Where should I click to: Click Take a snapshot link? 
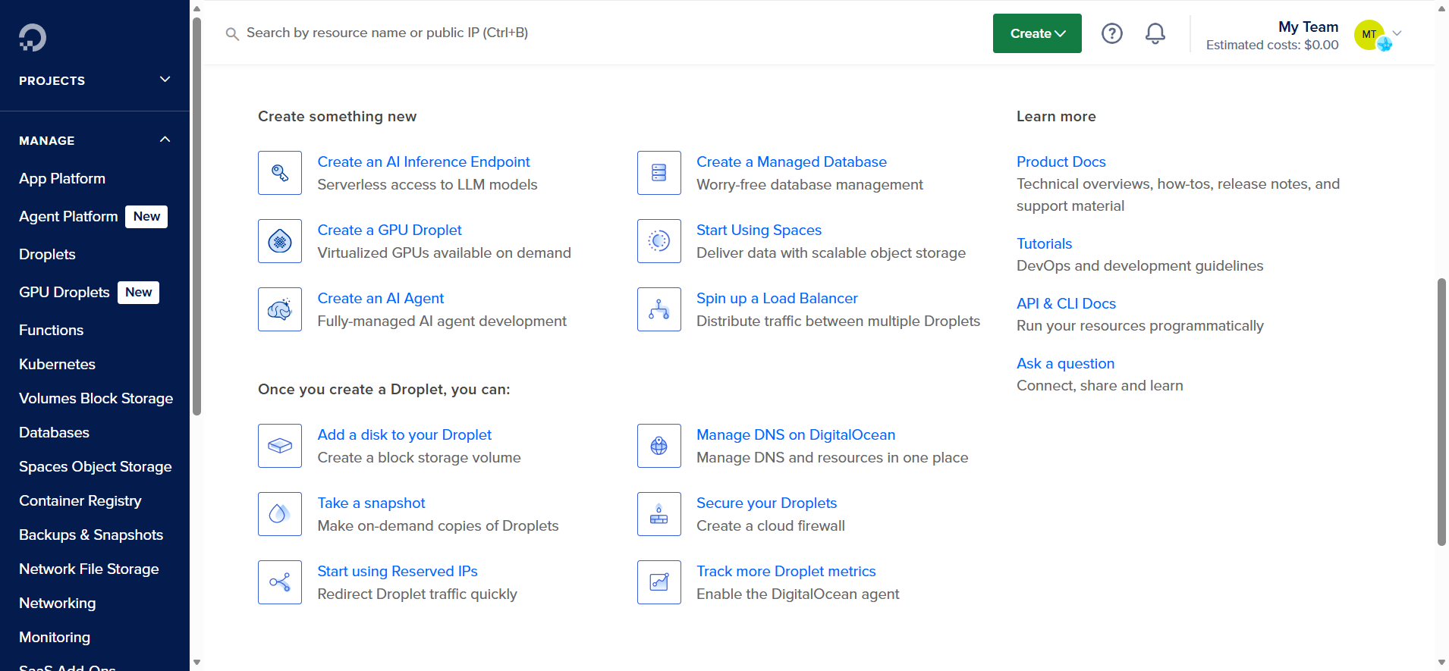pyautogui.click(x=371, y=503)
